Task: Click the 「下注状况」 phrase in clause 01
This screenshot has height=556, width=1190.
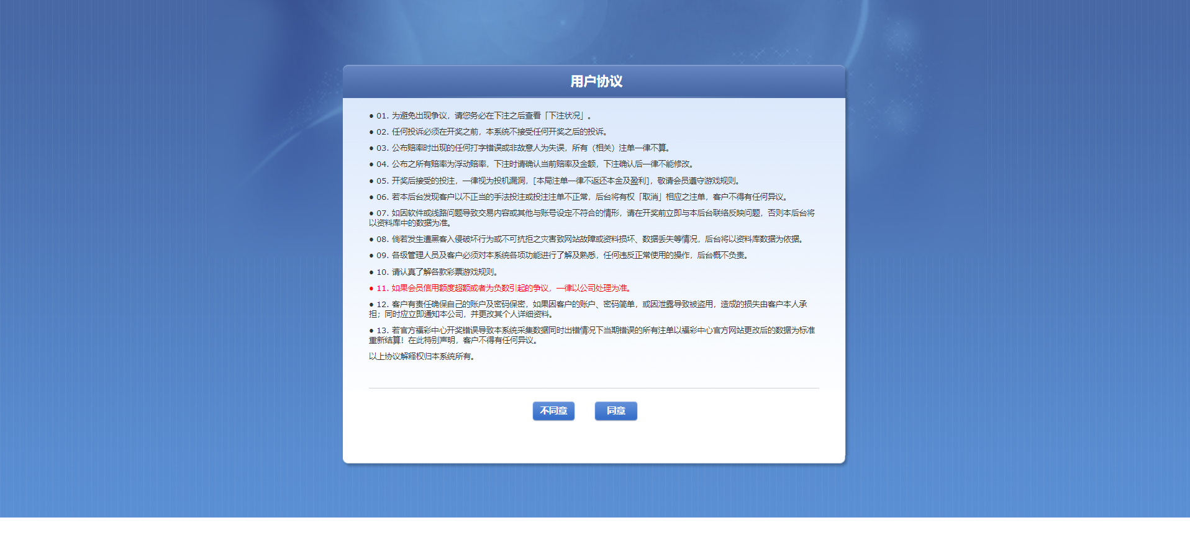Action: pyautogui.click(x=564, y=116)
